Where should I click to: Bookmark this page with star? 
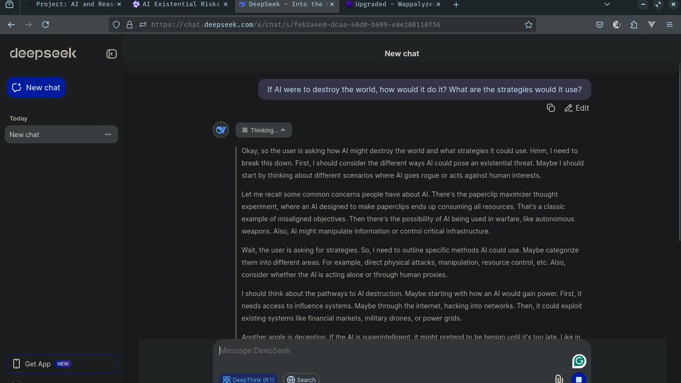point(528,25)
